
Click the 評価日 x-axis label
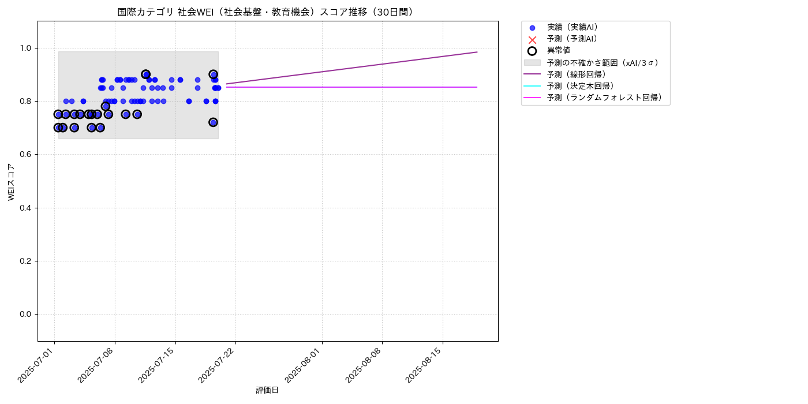pyautogui.click(x=267, y=390)
